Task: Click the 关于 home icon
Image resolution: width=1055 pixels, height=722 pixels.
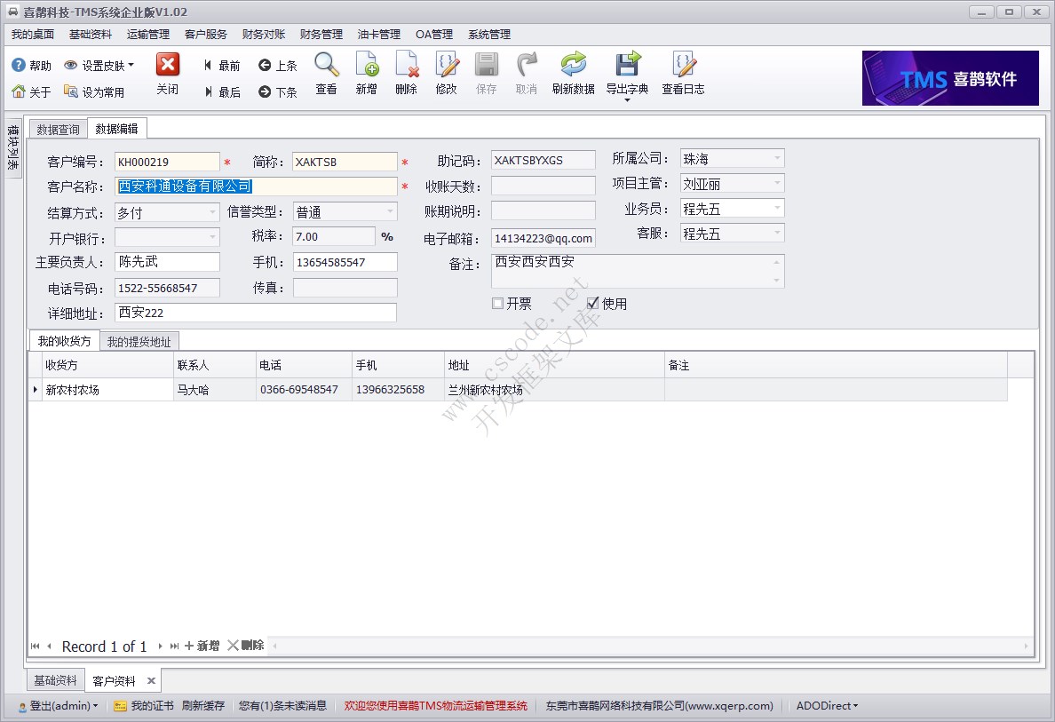Action: click(x=19, y=91)
